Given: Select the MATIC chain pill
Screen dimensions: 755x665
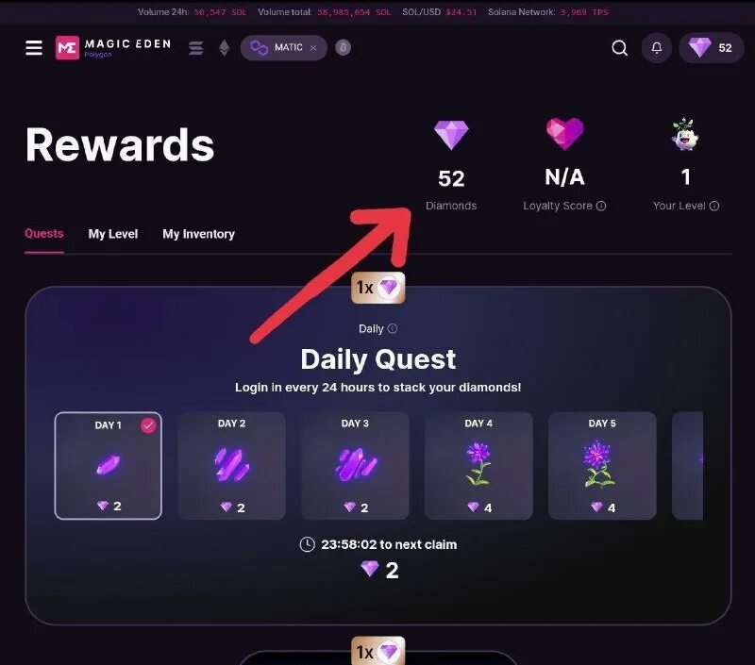Looking at the screenshot, I should [x=283, y=48].
